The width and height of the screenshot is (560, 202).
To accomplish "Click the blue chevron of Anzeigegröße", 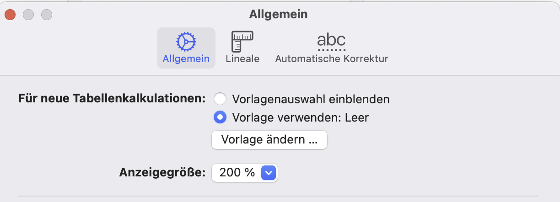I will [268, 173].
